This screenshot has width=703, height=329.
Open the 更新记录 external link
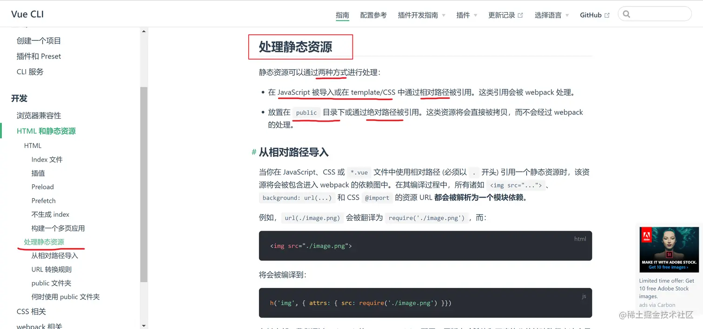pos(505,15)
